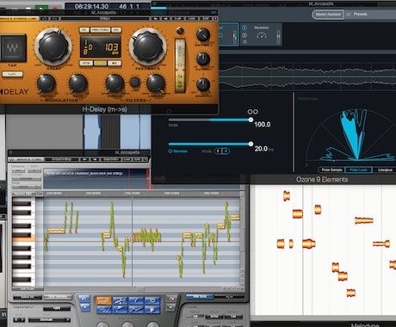Click the modulation RATE knob in H-Delay

pyautogui.click(x=77, y=83)
